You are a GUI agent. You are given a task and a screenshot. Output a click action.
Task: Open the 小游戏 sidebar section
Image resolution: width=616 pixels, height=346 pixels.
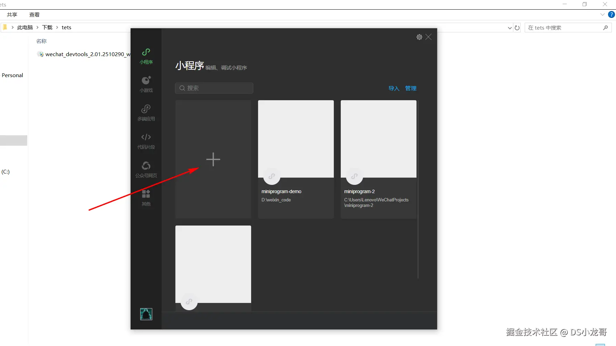(146, 84)
